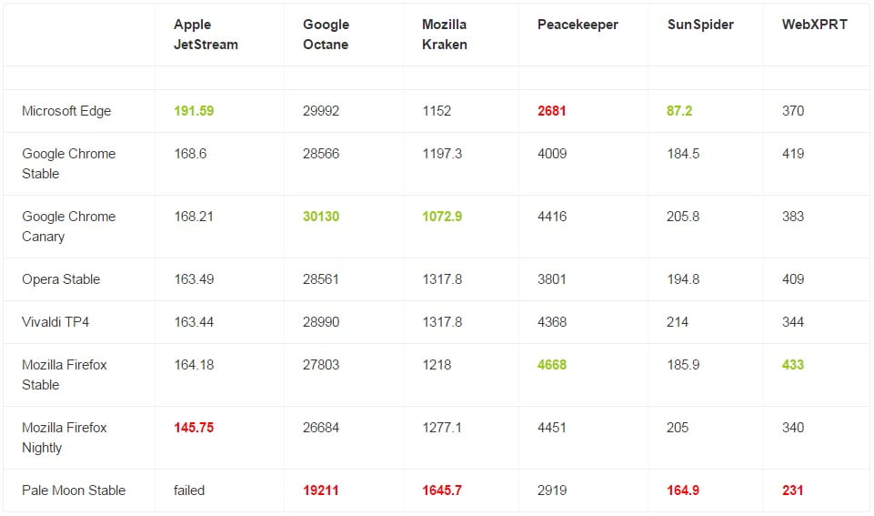Select the Opera Stable row label
874x516 pixels.
coord(61,279)
